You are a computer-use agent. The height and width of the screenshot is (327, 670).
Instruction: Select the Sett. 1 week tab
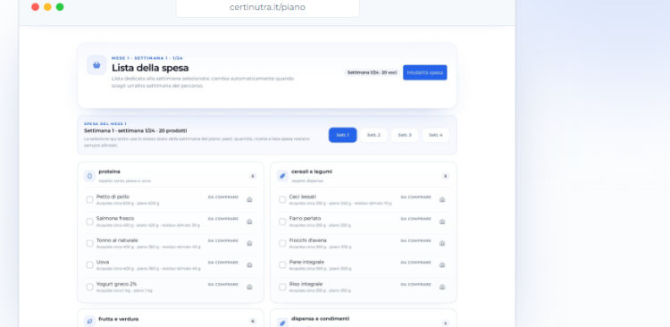coord(343,135)
